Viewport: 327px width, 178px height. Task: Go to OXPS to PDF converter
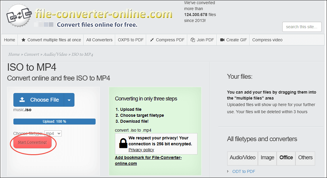(x=131, y=40)
